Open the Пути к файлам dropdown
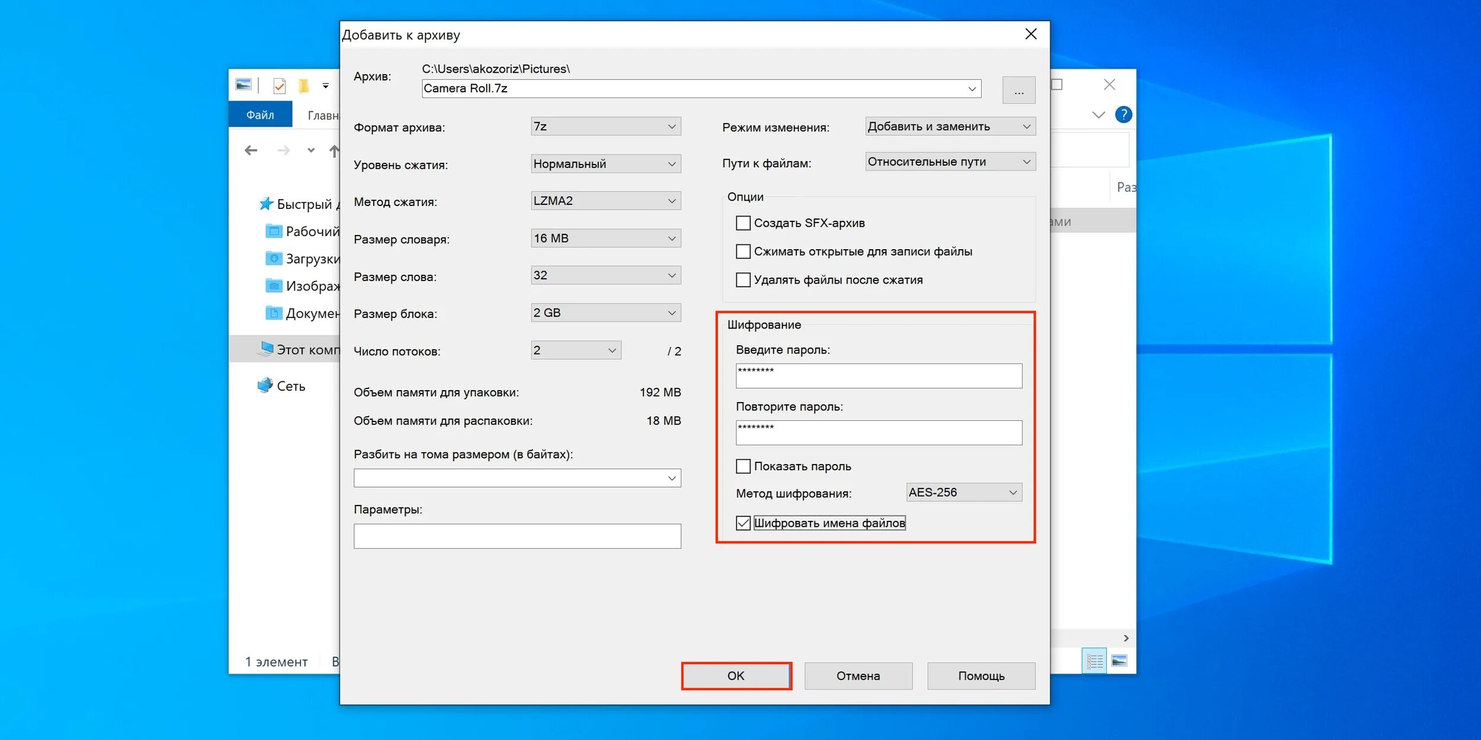The height and width of the screenshot is (740, 1481). (950, 162)
